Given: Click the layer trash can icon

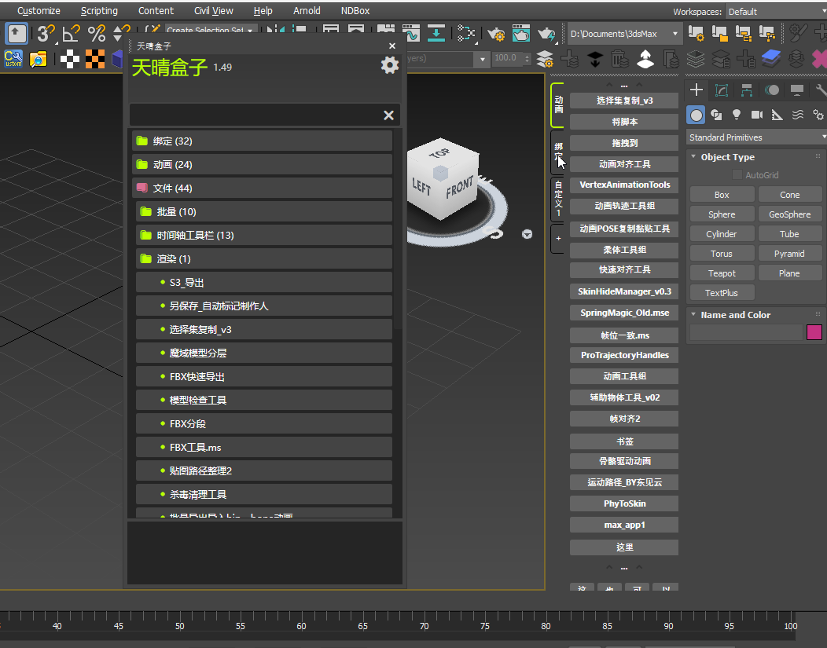Looking at the screenshot, I should tap(619, 59).
